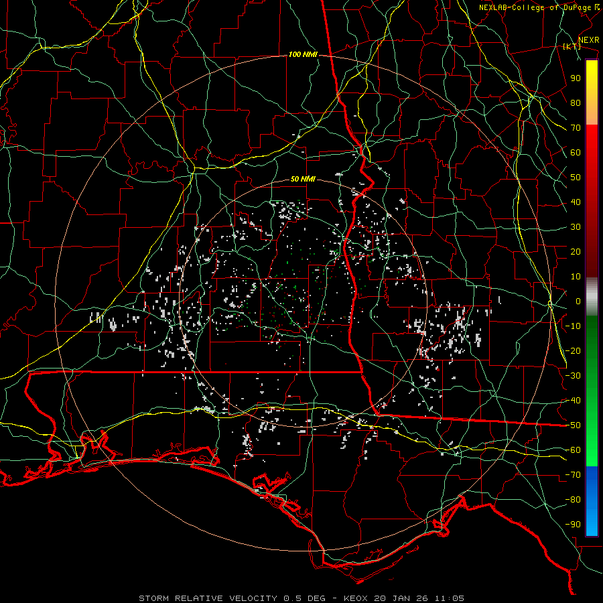Viewport: 603px width, 603px height.
Task: Click the "[KT]" units label
Action: click(x=572, y=46)
